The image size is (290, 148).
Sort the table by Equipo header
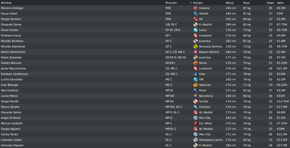click(198, 3)
